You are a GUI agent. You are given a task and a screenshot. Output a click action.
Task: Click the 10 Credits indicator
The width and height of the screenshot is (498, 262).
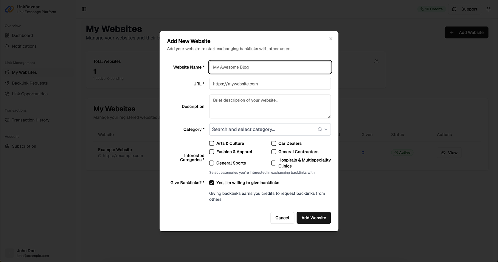click(x=432, y=9)
